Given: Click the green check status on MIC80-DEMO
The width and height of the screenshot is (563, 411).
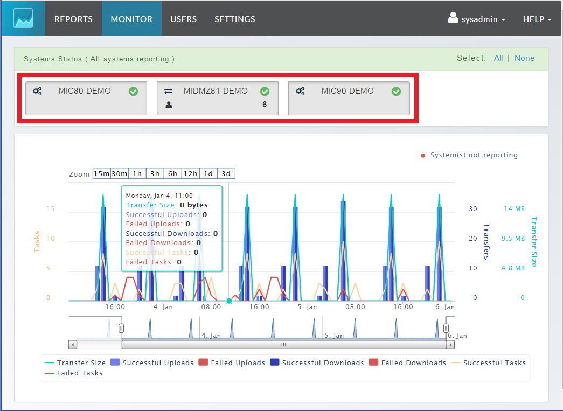Looking at the screenshot, I should (133, 92).
